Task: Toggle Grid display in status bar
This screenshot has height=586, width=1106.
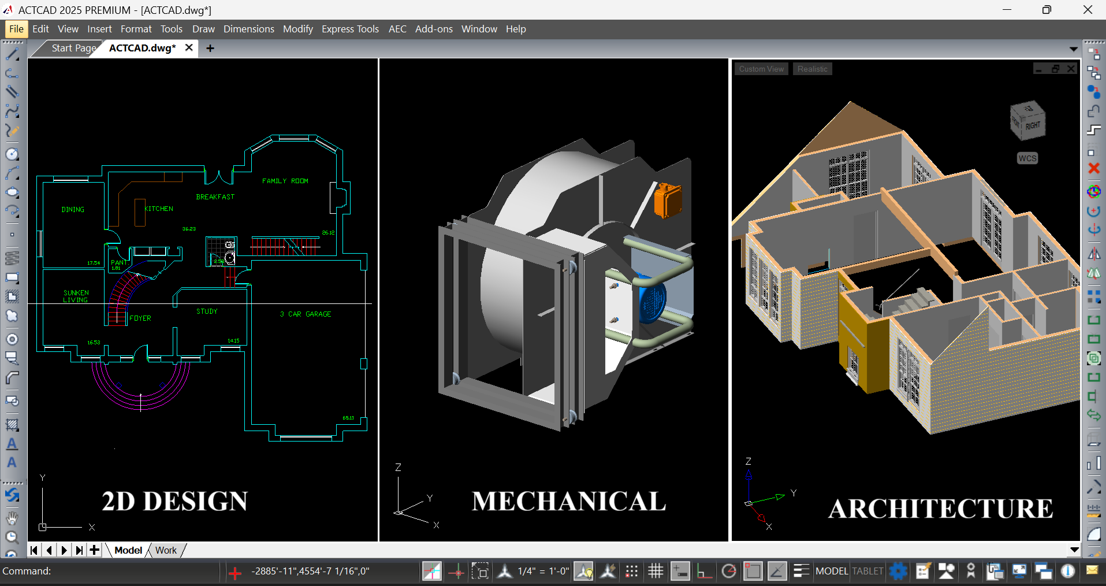Action: tap(656, 572)
